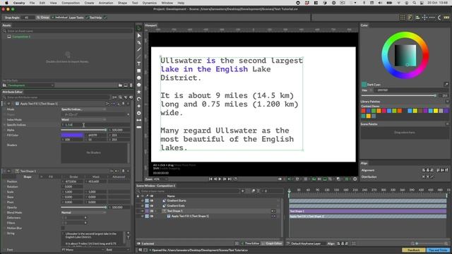Click the Text Shape 1 purple timeline bar
This screenshot has height=254, width=452.
click(x=368, y=211)
